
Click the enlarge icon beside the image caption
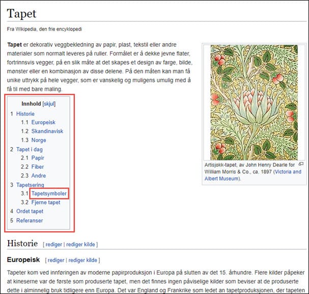[300, 164]
